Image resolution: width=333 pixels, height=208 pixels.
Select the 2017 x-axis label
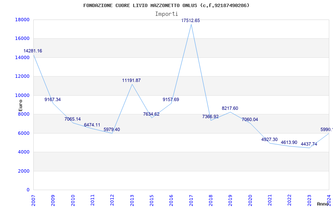point(191,201)
